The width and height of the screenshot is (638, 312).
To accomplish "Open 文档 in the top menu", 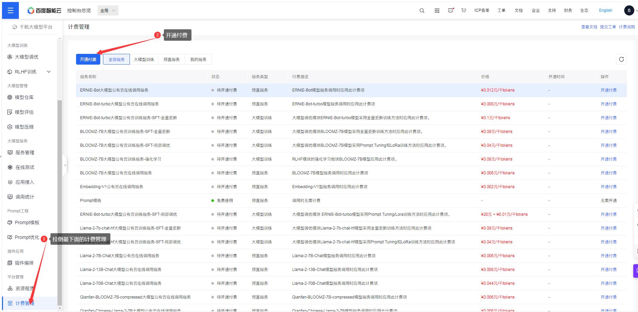I will (519, 10).
